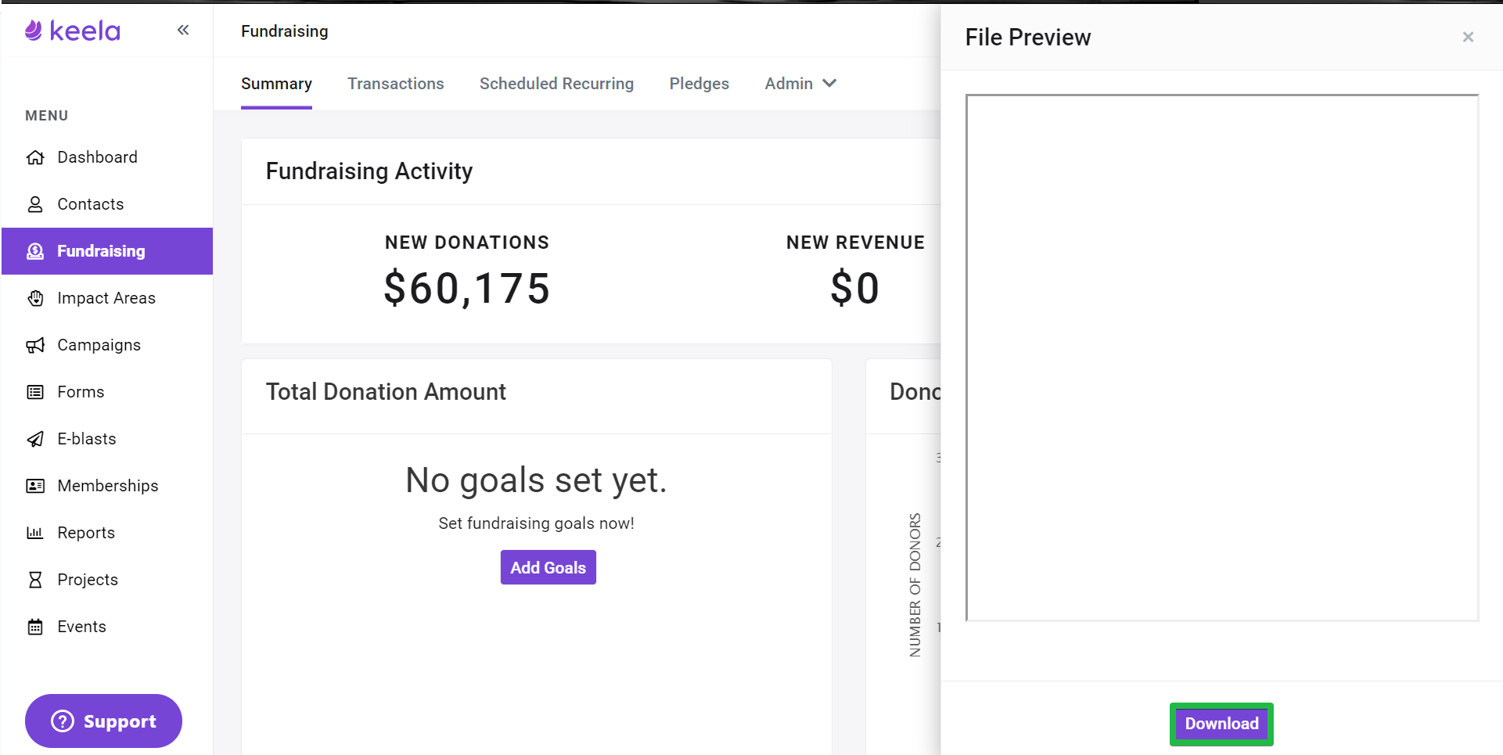Click the $60,175 new donations value

point(467,288)
